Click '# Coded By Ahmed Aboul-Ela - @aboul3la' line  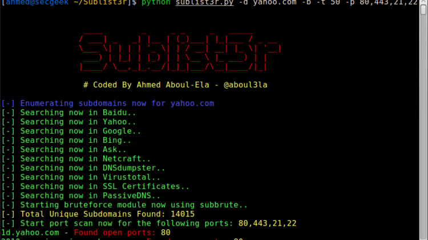point(175,85)
